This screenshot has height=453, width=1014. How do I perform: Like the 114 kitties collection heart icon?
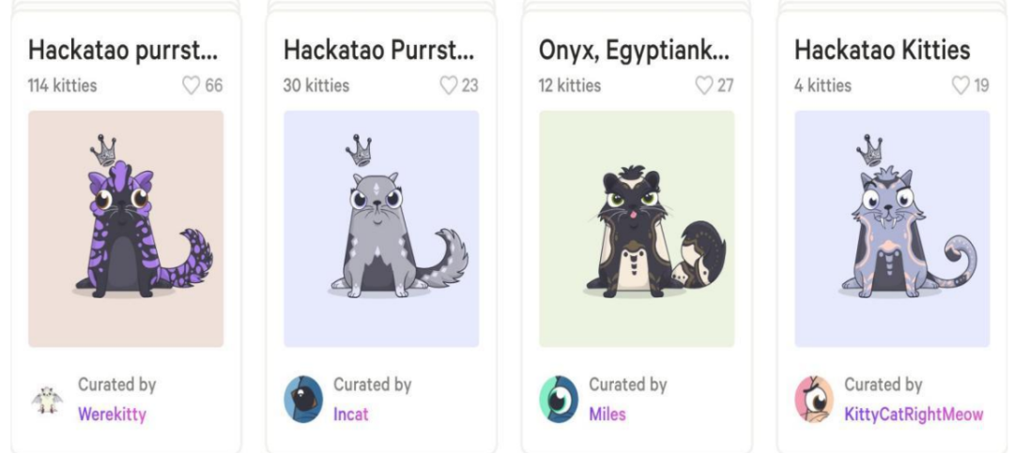pos(192,85)
